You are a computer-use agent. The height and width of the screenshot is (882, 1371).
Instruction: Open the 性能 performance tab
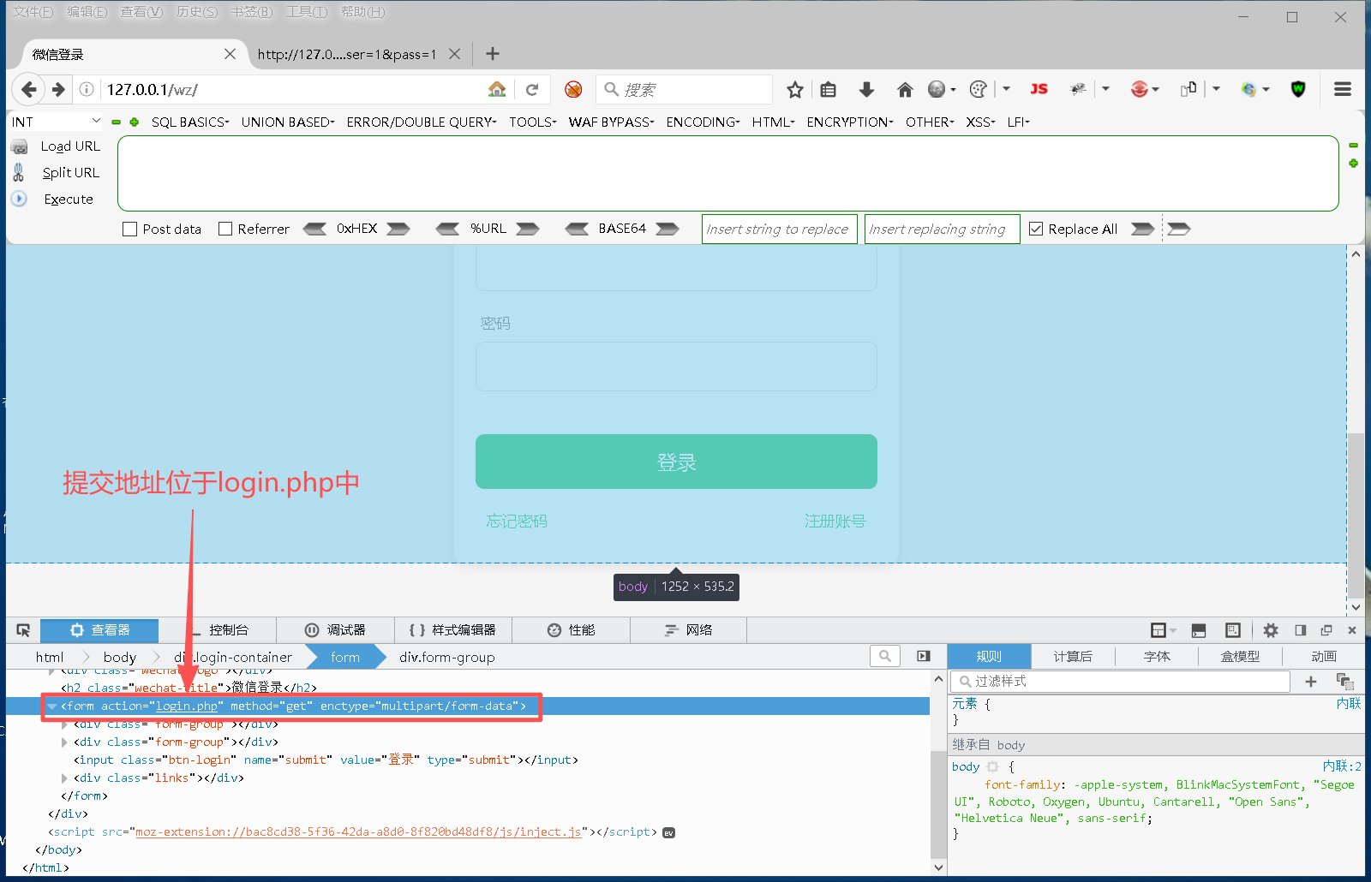coord(572,630)
